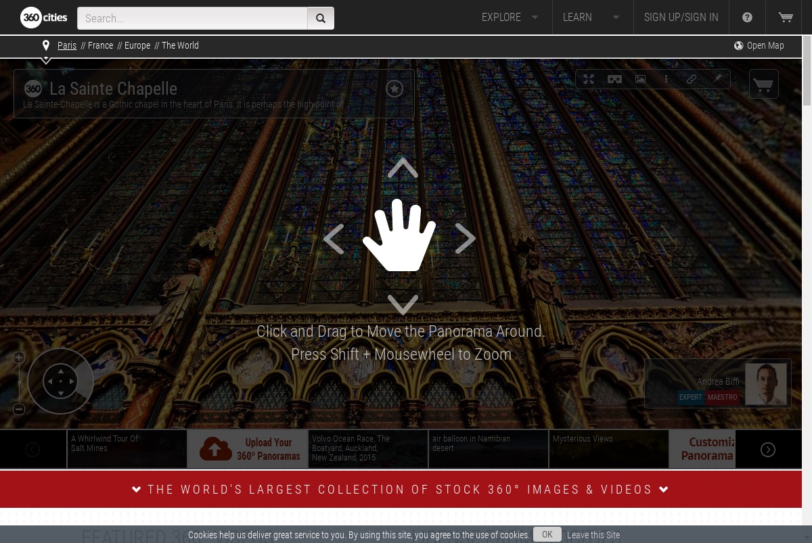
Task: Pan left using navigation pad arrow
Action: pos(49,382)
